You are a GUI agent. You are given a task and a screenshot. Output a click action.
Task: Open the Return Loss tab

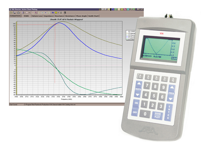[37, 16]
